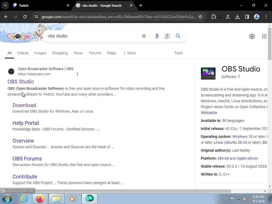Open site information icon in address bar
The width and height of the screenshot is (272, 204).
[36, 17]
